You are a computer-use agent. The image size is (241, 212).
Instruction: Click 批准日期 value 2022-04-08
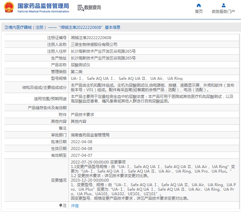click(x=81, y=142)
